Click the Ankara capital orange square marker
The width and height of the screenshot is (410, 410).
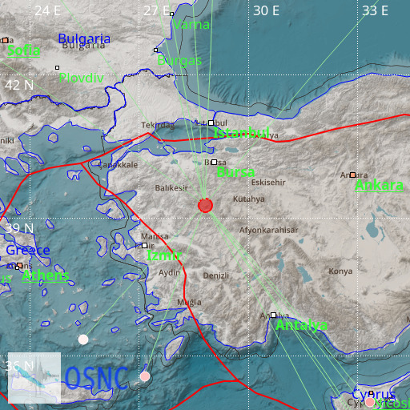352,175
